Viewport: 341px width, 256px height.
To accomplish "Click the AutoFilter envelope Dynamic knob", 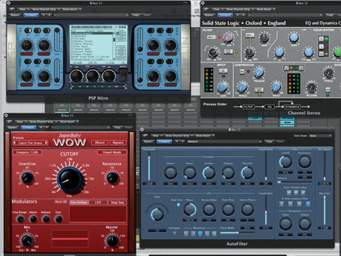I will 247,173.
